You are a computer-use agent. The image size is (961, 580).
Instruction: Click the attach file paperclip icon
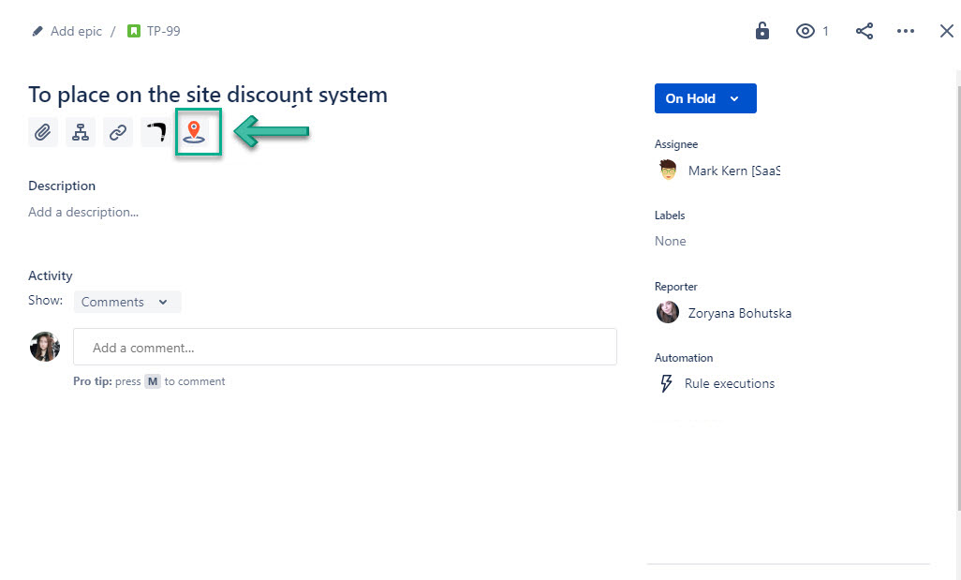43,133
